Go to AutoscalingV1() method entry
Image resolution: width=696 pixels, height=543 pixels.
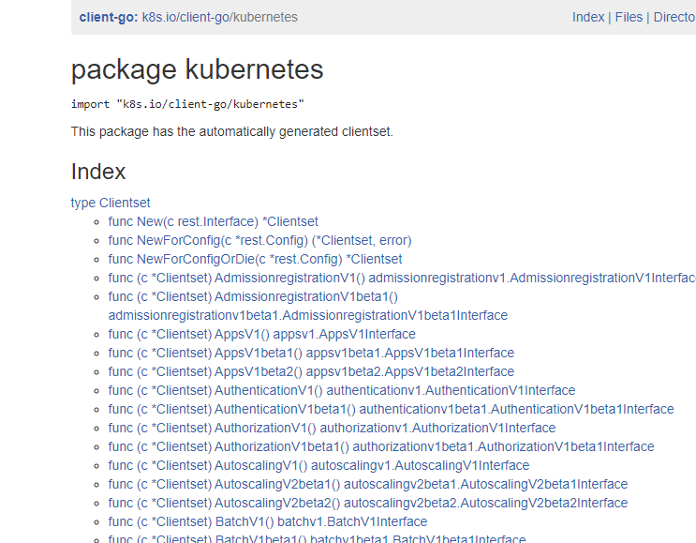[318, 465]
